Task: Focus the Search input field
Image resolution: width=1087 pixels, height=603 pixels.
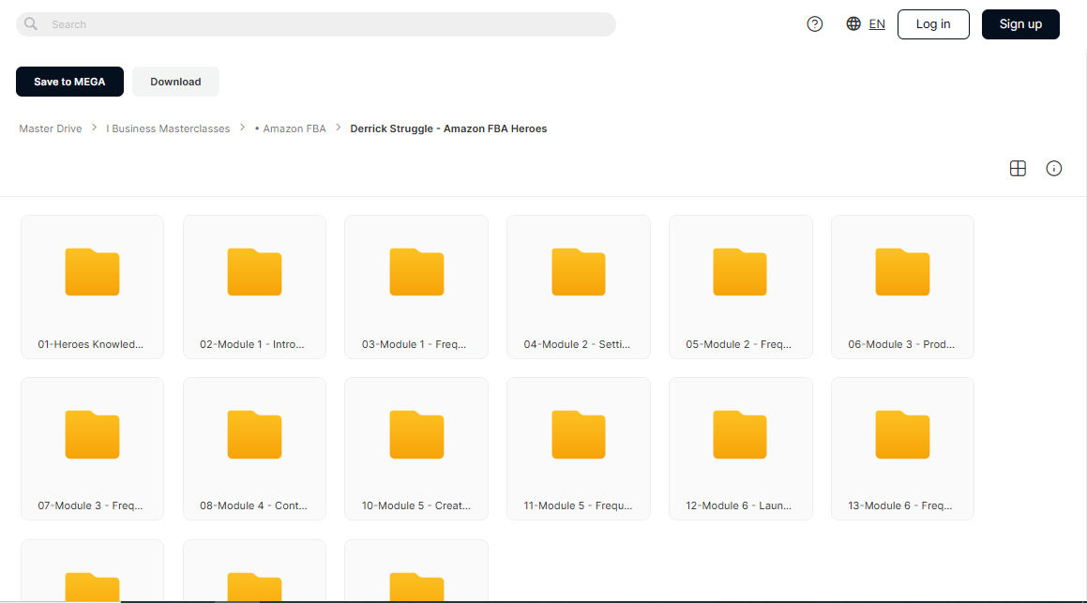Action: (315, 24)
